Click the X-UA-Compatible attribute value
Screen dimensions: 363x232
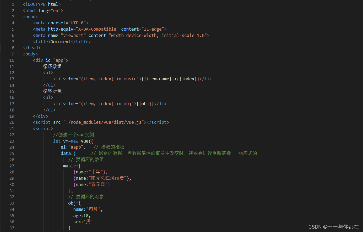(x=97, y=29)
